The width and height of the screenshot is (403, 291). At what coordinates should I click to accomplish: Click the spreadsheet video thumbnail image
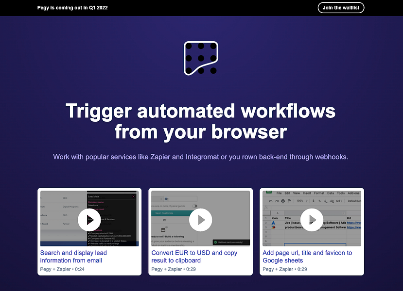click(x=312, y=218)
